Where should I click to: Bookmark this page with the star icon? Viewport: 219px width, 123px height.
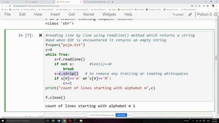199,6
